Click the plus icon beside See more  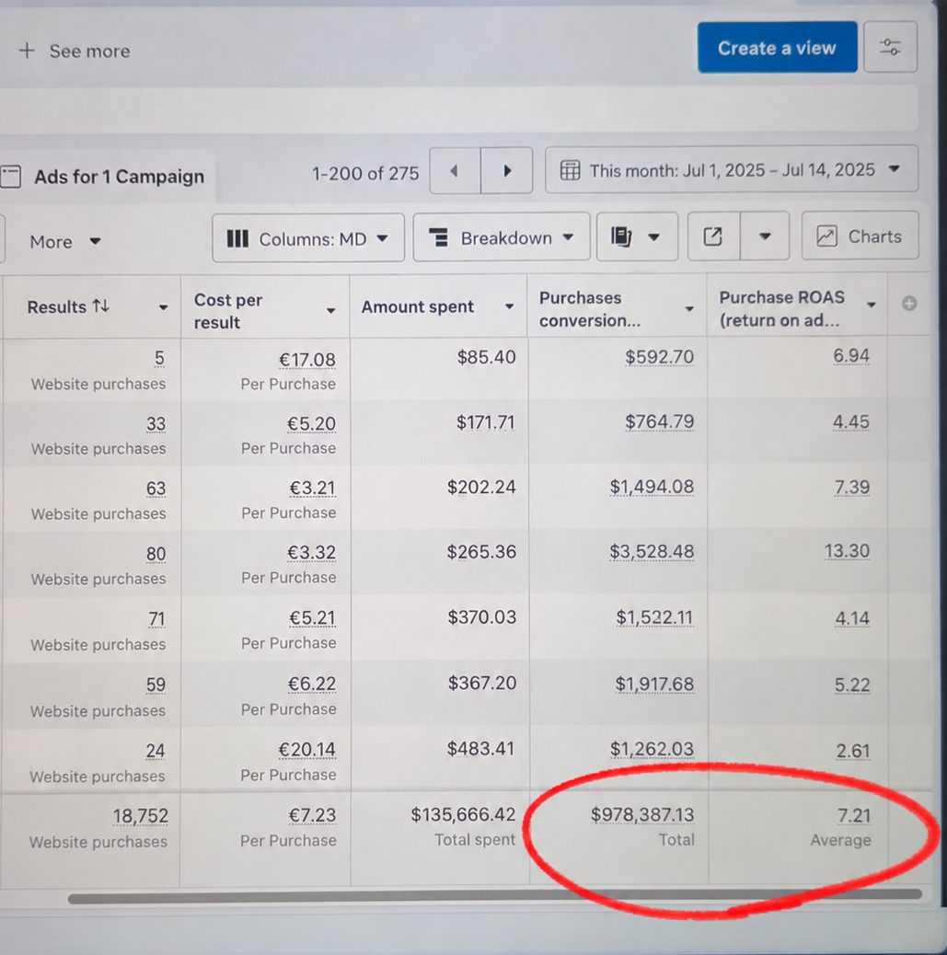[x=27, y=51]
